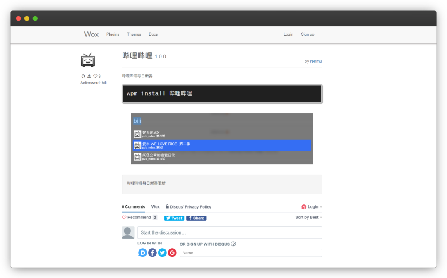Click the Sign up link
447x278 pixels.
coord(308,34)
